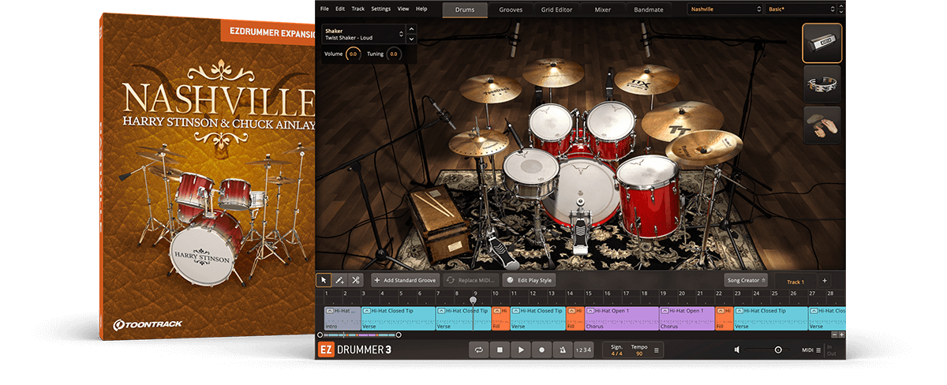Click the Play button in transport
This screenshot has height=385, width=947.
coord(520,349)
